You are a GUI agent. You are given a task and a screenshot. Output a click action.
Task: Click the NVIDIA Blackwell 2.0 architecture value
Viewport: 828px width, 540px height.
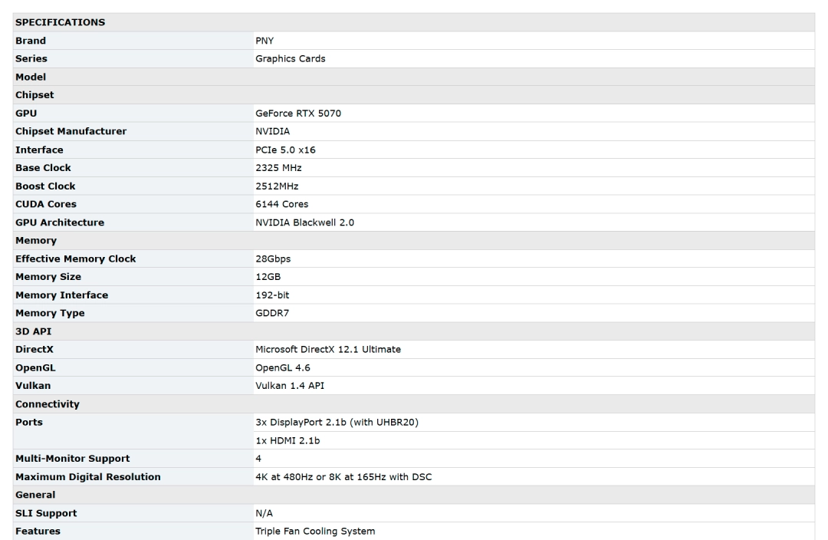[305, 222]
